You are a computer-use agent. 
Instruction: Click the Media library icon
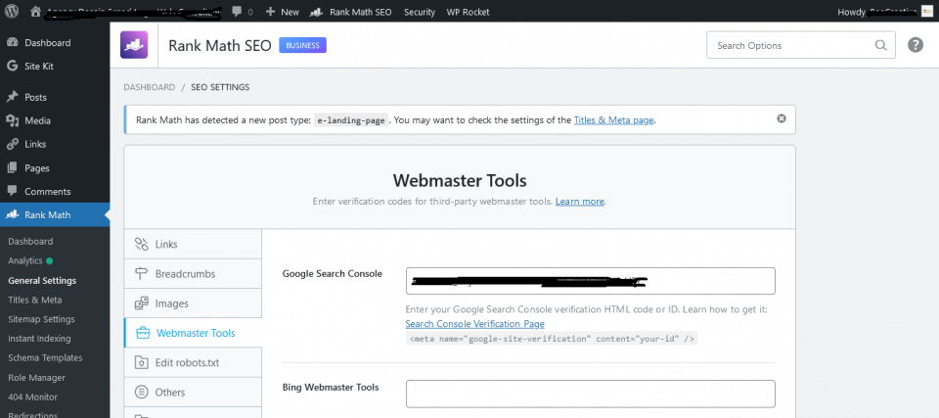12,120
